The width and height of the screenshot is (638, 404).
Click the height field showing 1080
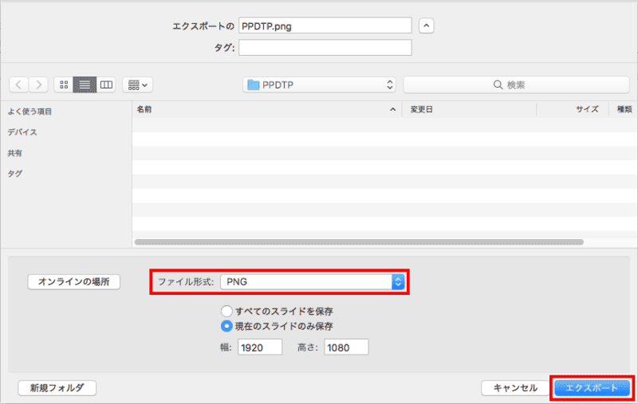pos(346,347)
